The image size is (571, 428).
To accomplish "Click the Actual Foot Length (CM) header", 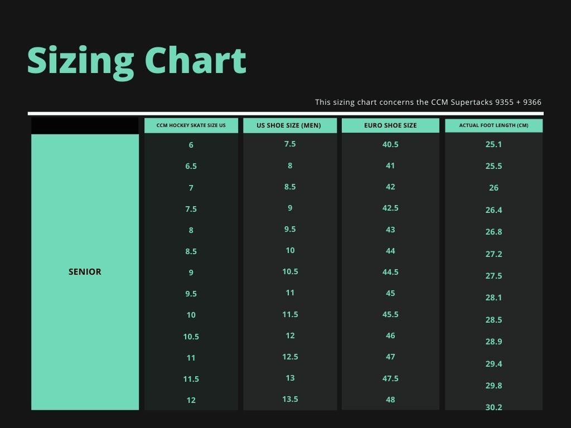I will pyautogui.click(x=494, y=125).
